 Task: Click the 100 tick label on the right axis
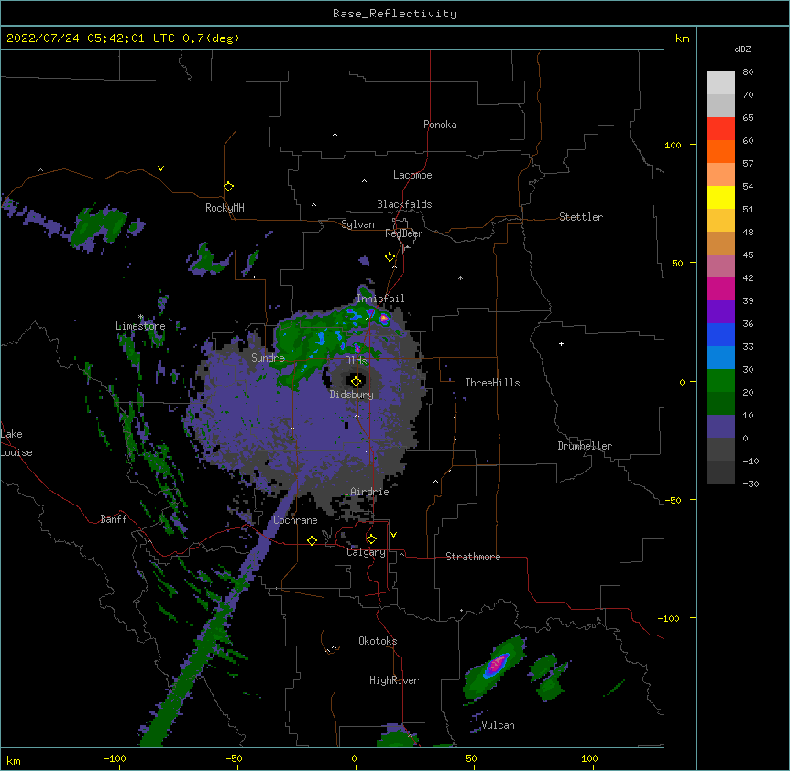pyautogui.click(x=673, y=145)
